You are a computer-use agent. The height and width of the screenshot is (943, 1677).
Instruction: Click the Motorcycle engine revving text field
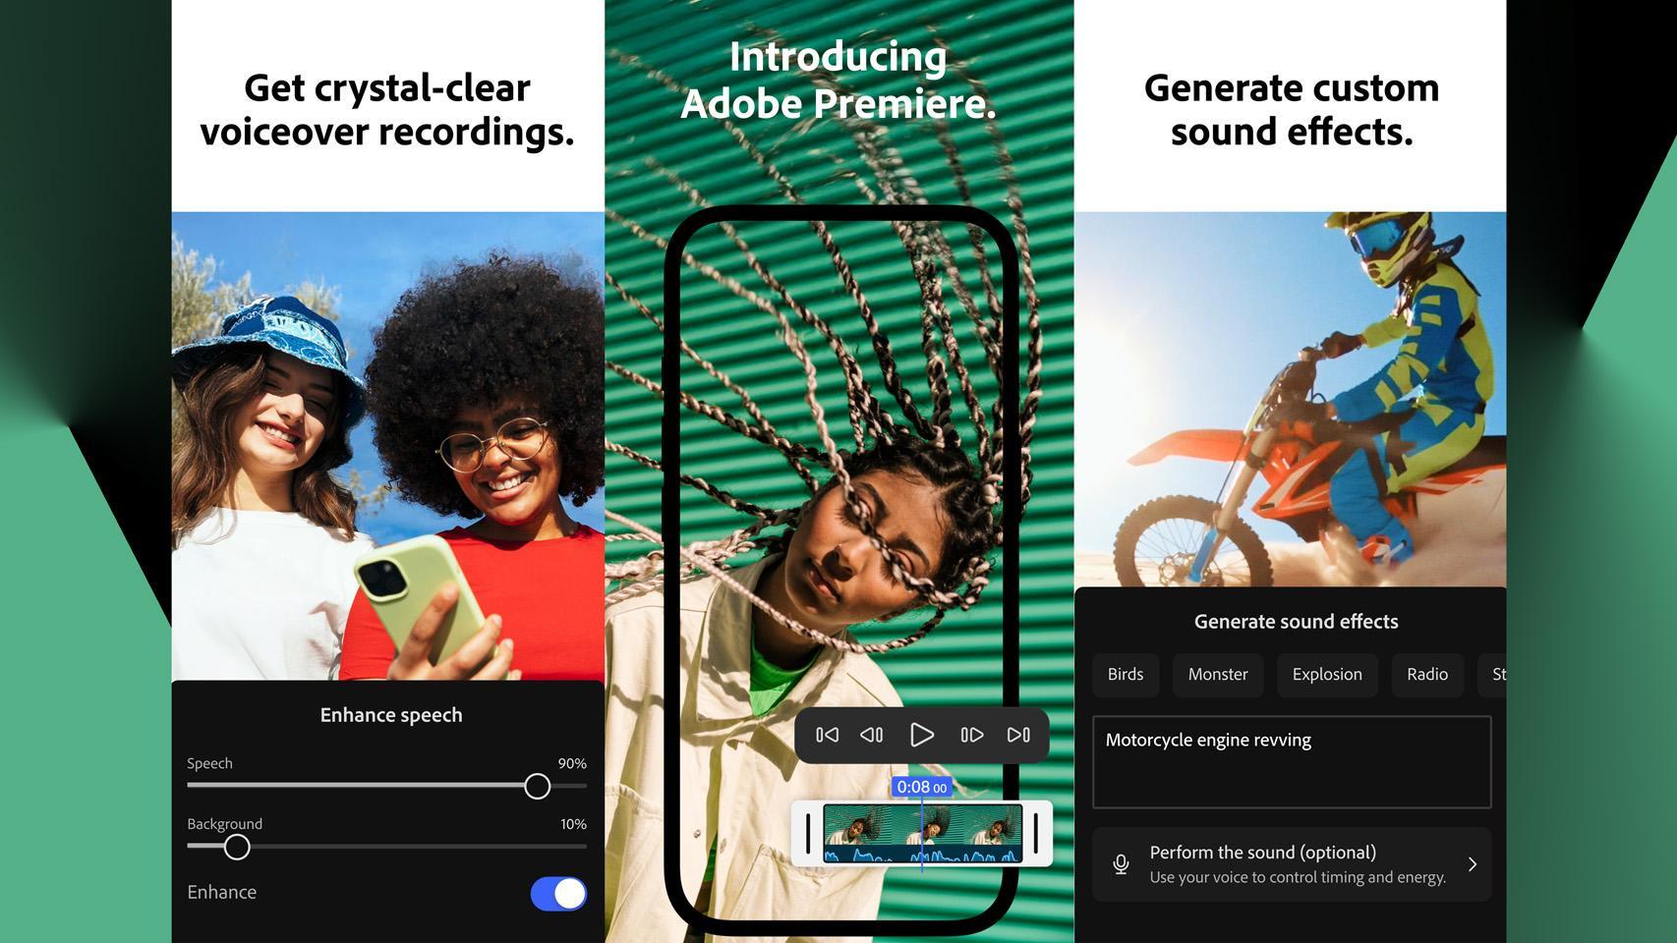(1291, 762)
